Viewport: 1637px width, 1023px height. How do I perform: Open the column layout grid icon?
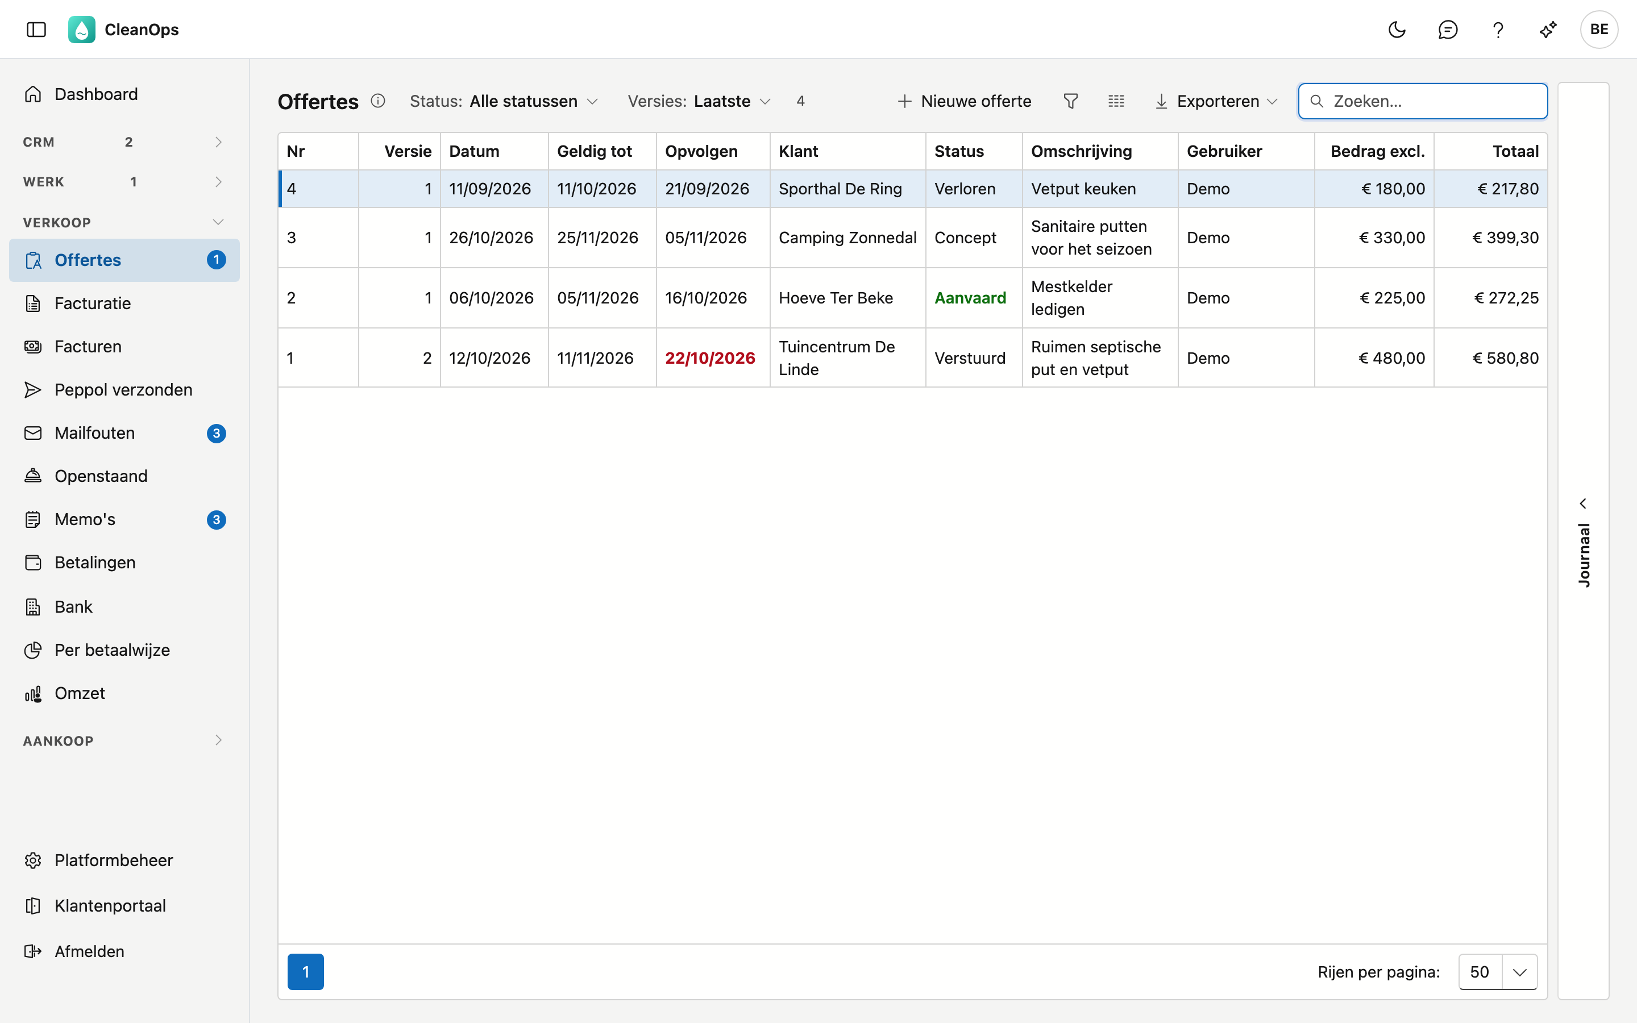click(x=1116, y=101)
